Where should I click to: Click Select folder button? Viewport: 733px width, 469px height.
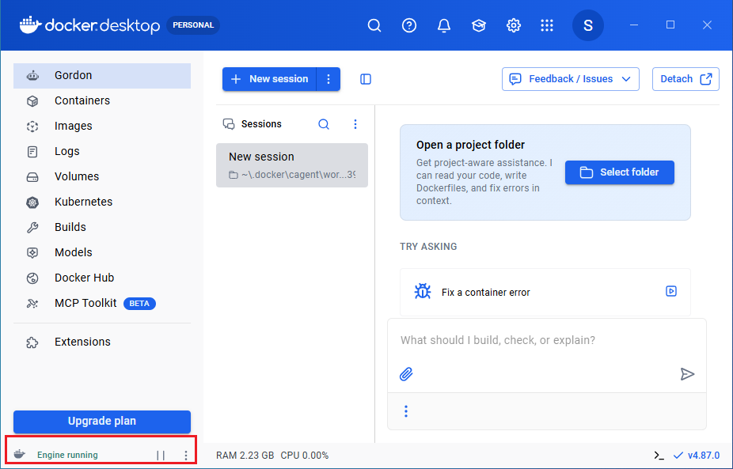click(x=619, y=172)
